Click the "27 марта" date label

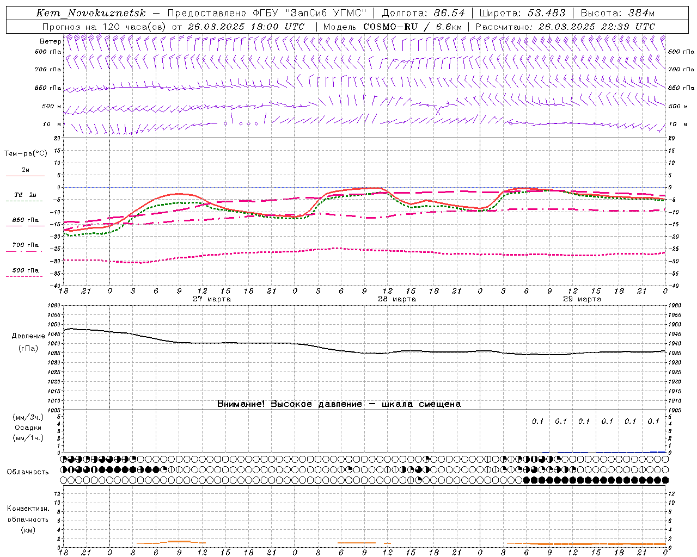coord(212,299)
